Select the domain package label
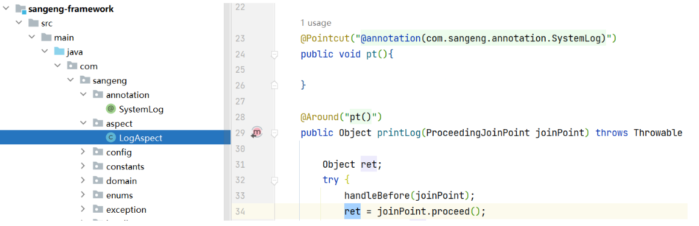Viewport: 699px width, 226px height. [x=121, y=181]
